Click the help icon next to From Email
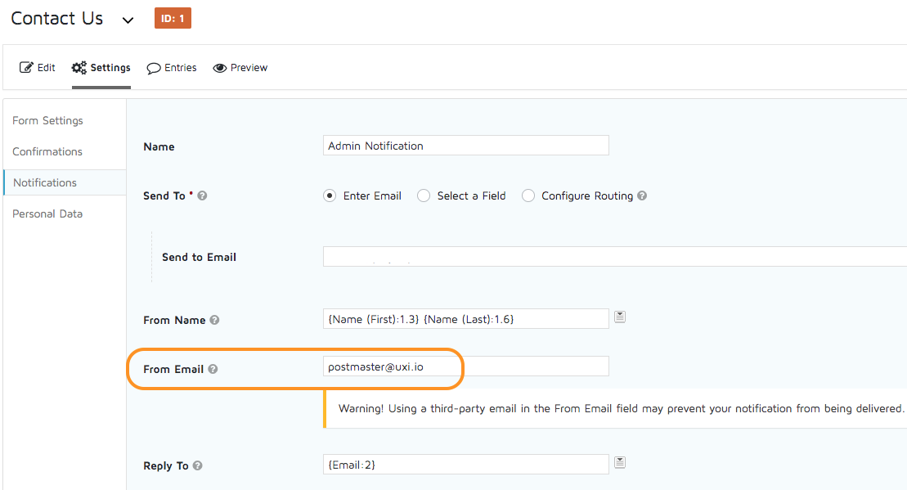 [213, 369]
